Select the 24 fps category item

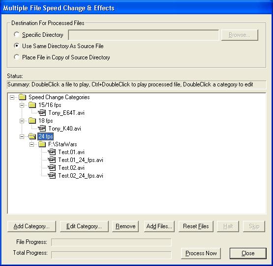[45, 136]
